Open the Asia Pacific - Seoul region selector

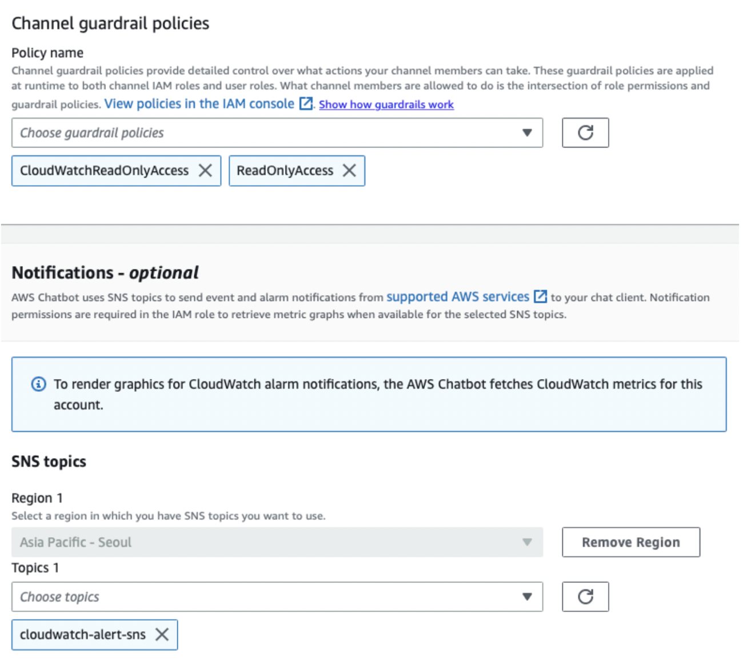277,541
